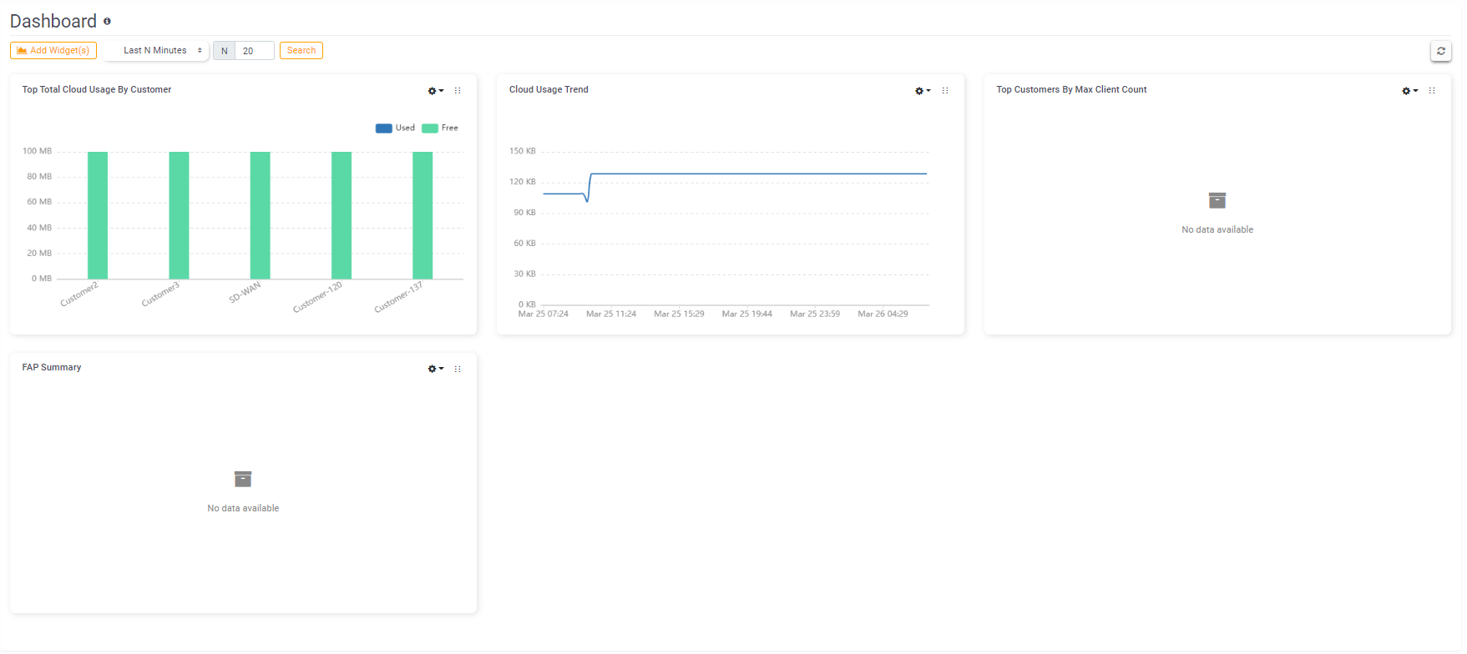Grab drag handle of Cloud Usage Trend widget

point(945,91)
